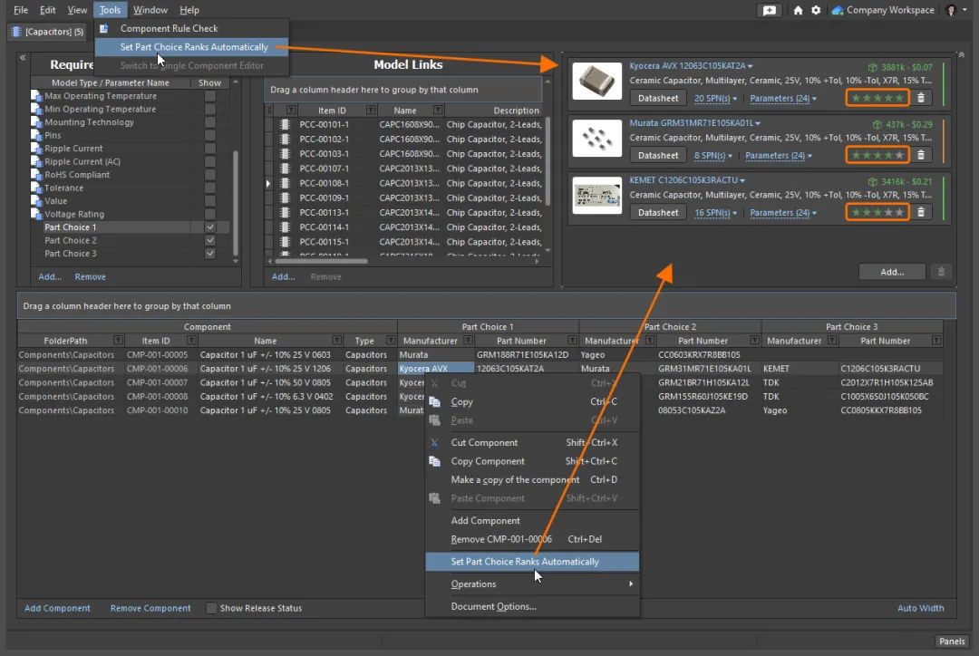979x656 pixels.
Task: Collapse the left panel with double-chevron
Action: click(x=23, y=58)
